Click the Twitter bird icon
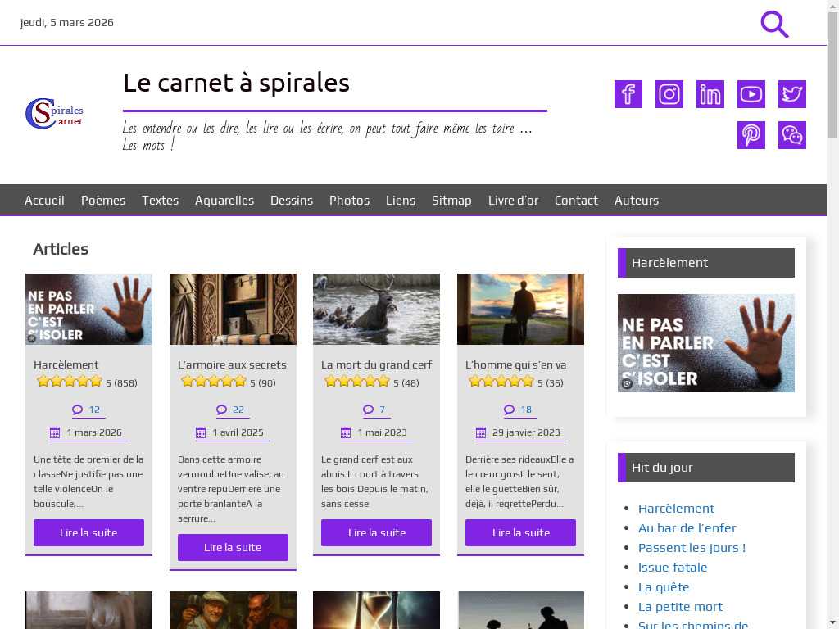Viewport: 839px width, 629px height. [x=792, y=94]
